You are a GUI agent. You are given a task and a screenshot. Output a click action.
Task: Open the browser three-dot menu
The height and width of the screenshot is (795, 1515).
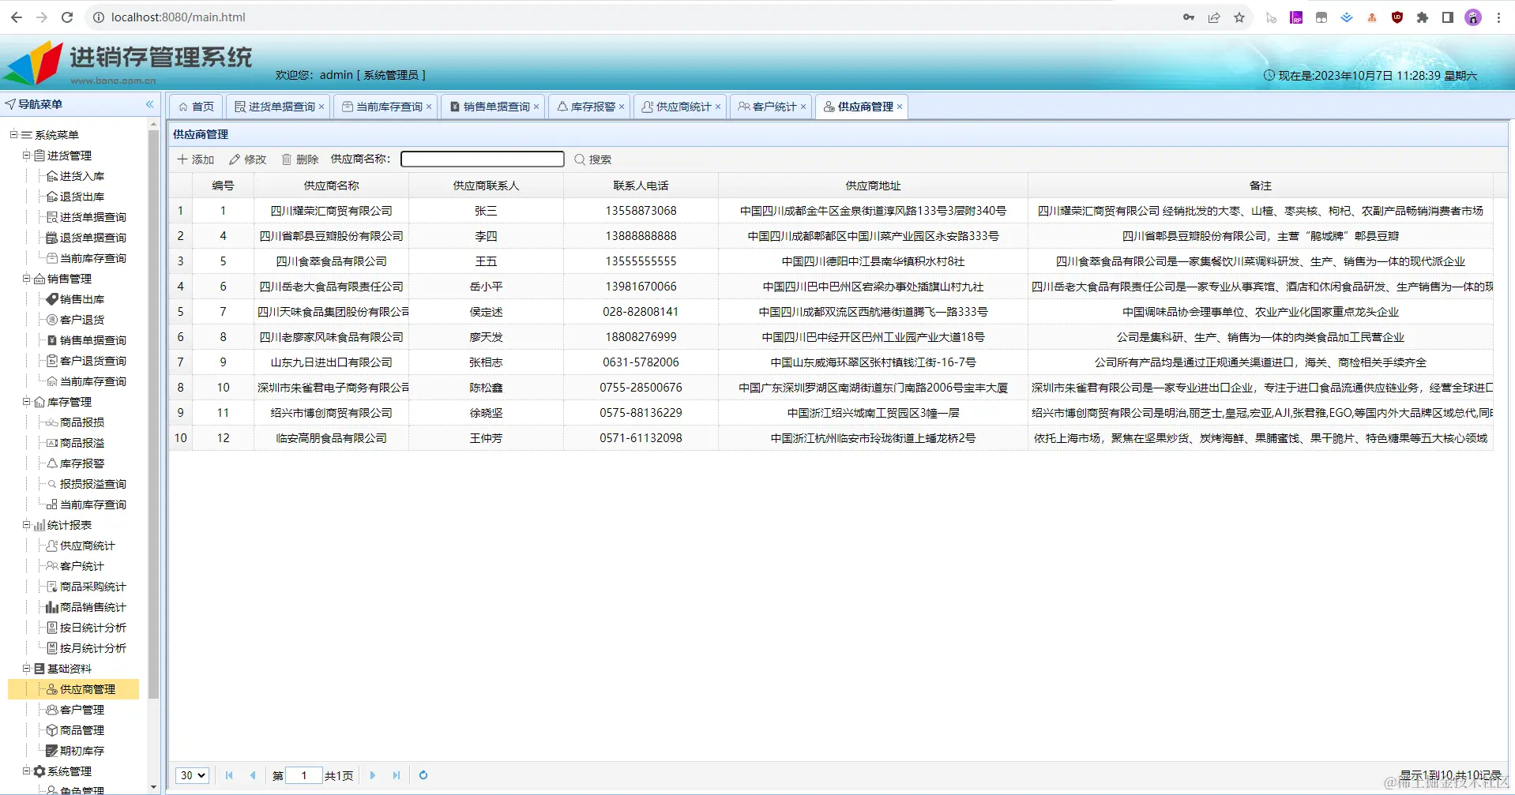pos(1498,17)
